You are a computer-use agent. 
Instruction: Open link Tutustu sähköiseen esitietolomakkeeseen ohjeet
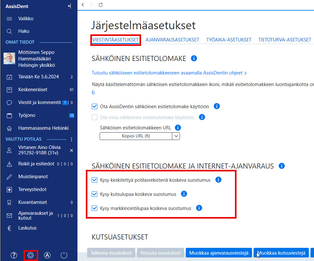coord(169,73)
